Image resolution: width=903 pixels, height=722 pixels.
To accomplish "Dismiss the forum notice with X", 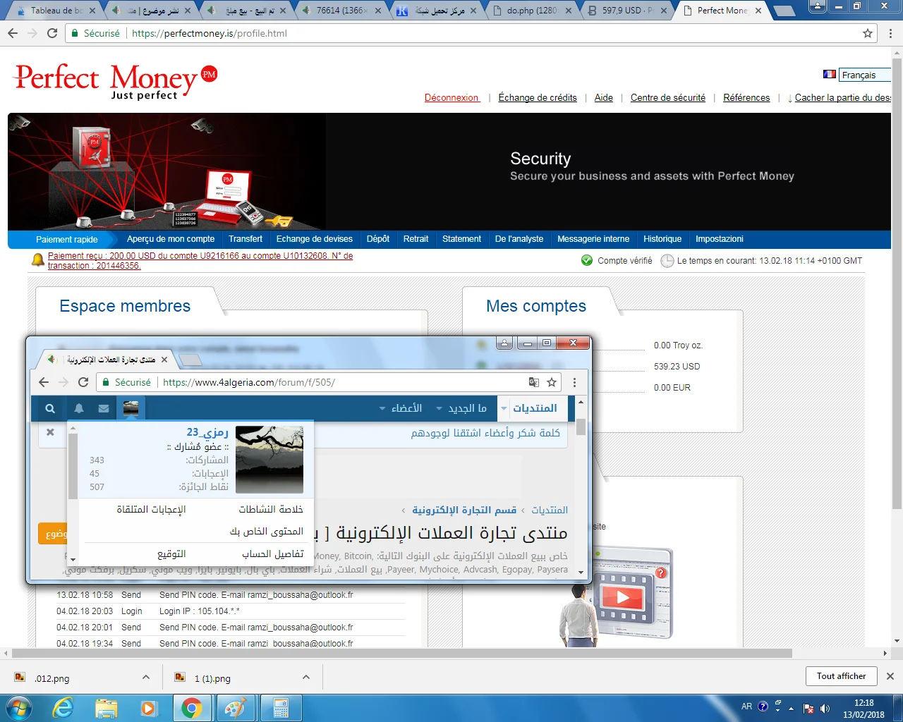I will point(50,432).
